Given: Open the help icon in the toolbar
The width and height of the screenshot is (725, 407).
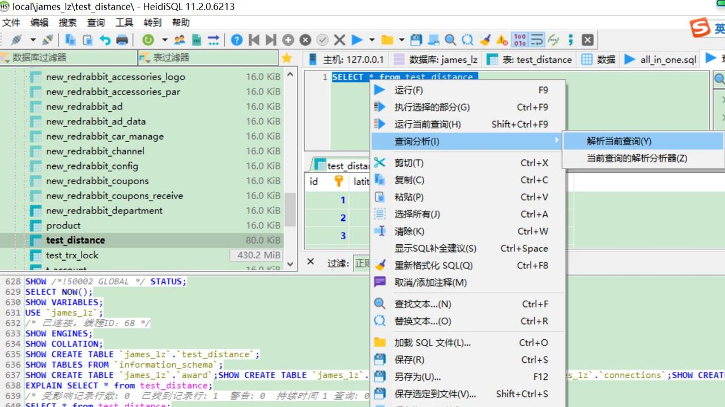Looking at the screenshot, I should tap(237, 40).
